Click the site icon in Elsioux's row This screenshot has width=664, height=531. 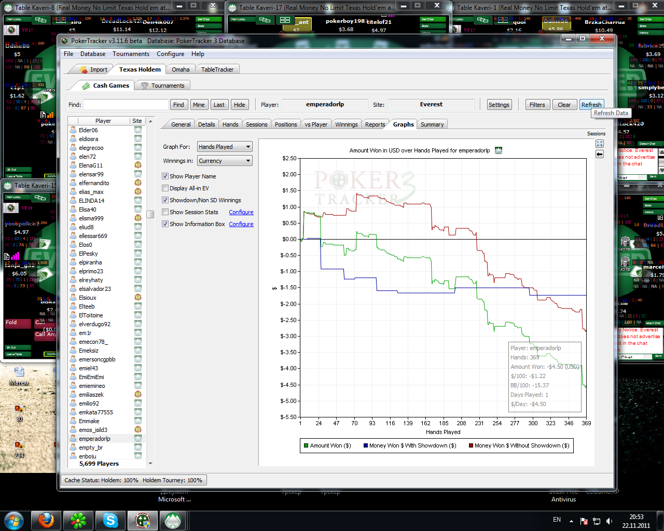[x=138, y=298]
